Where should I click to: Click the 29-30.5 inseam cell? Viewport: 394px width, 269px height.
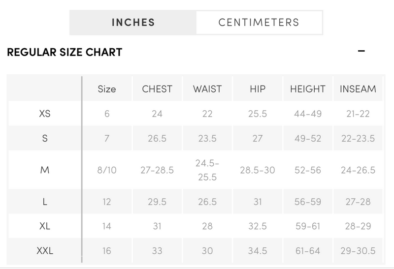coord(358,251)
